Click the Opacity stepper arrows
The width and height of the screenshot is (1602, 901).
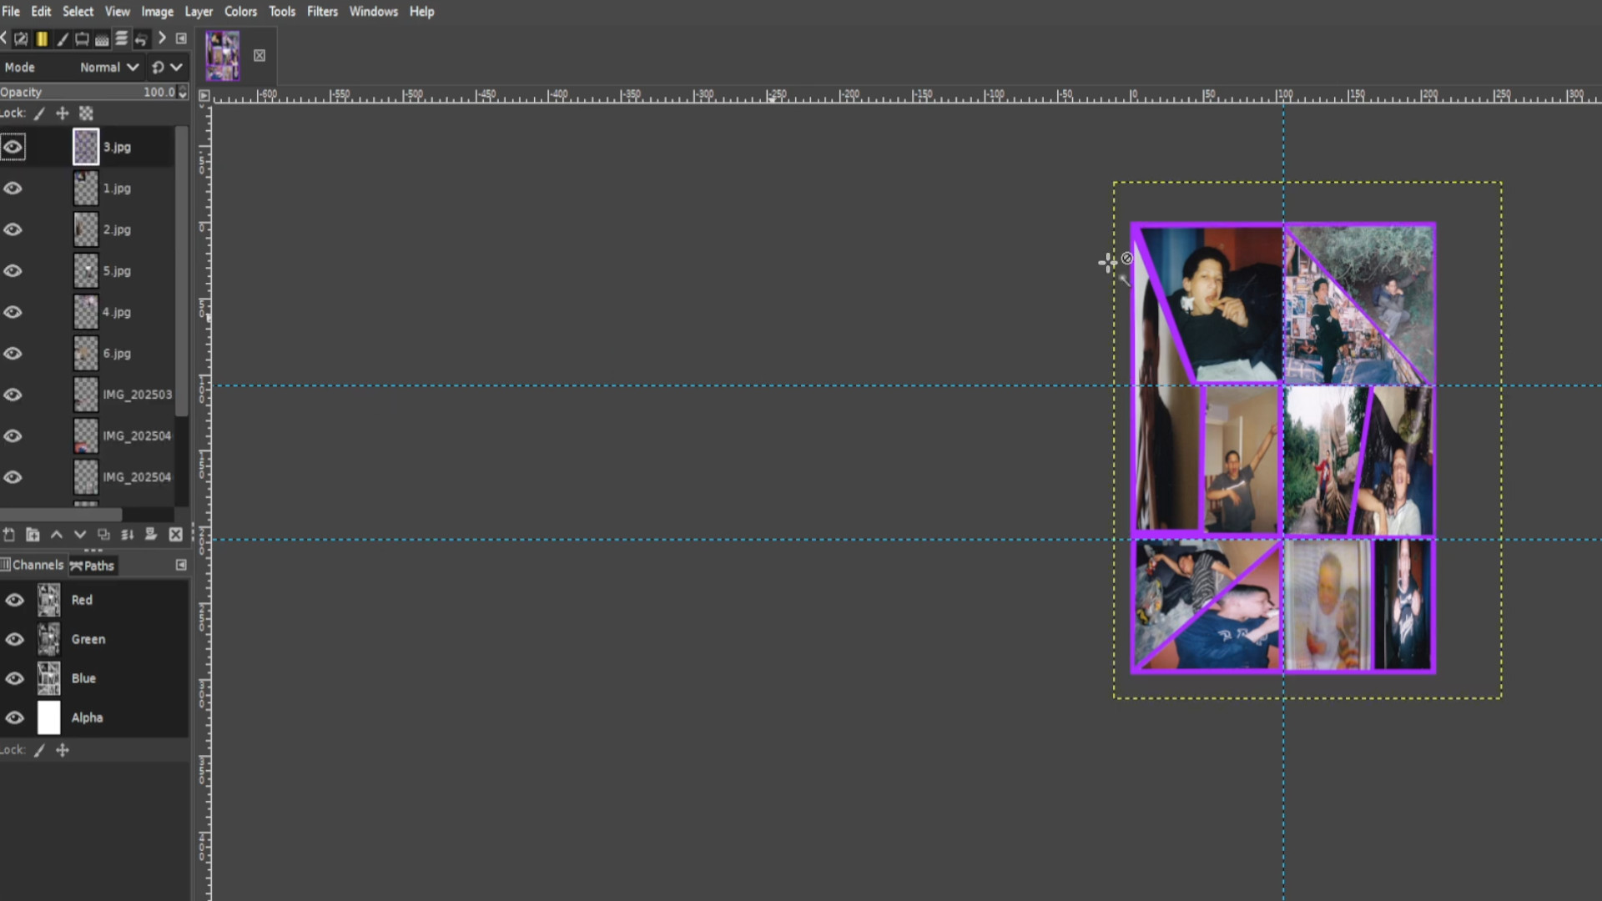click(183, 92)
